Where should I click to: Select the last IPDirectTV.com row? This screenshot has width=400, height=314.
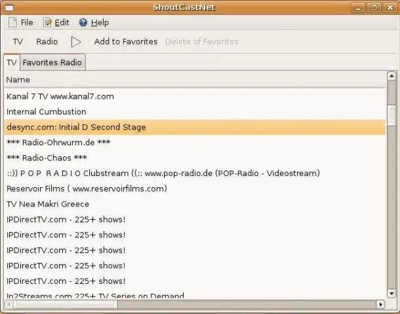[195, 281]
